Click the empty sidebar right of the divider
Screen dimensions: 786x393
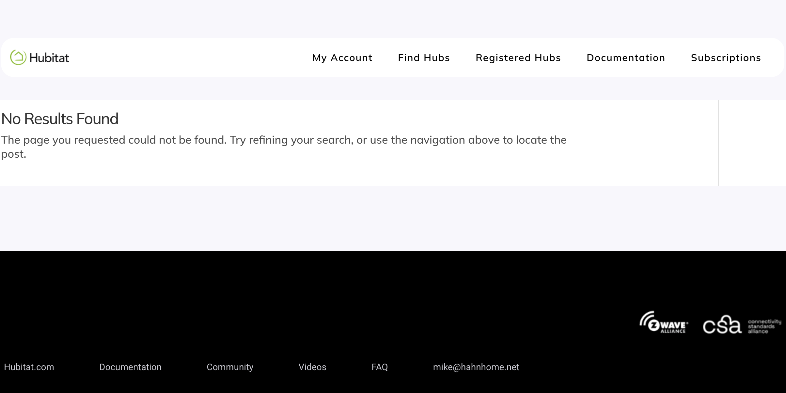pyautogui.click(x=752, y=143)
